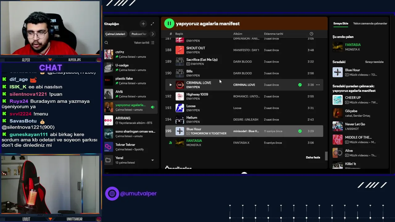Click the speaker icon on yapıyoruz agalarla playlist
This screenshot has width=395, height=222.
(x=152, y=107)
